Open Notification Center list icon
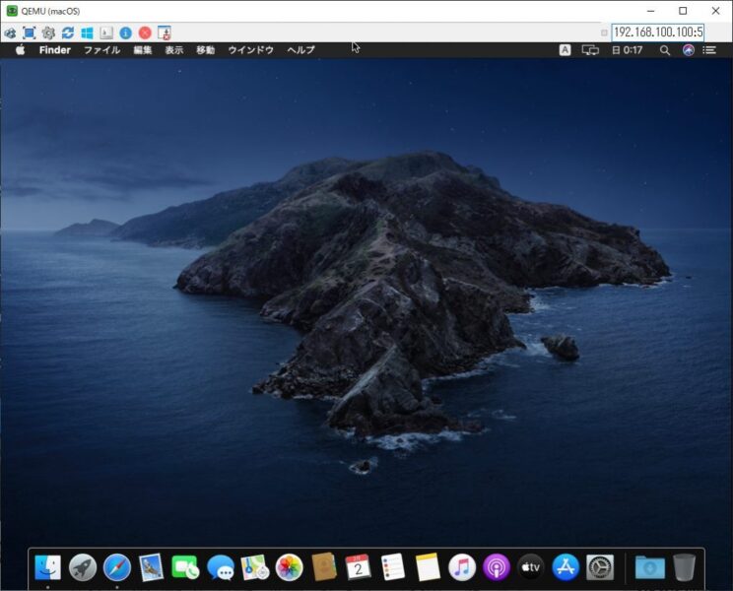Screen dimensions: 733x591 pos(709,50)
